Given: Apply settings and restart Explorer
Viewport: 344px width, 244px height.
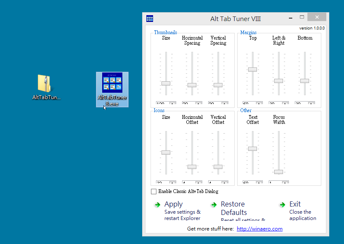Looking at the screenshot, I should (174, 204).
